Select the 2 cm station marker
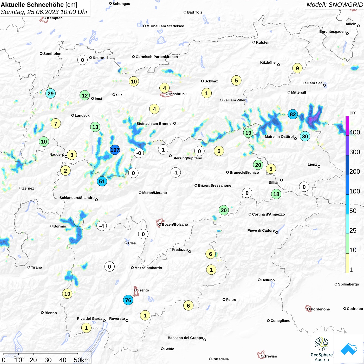364x364 pixels. coord(66,171)
